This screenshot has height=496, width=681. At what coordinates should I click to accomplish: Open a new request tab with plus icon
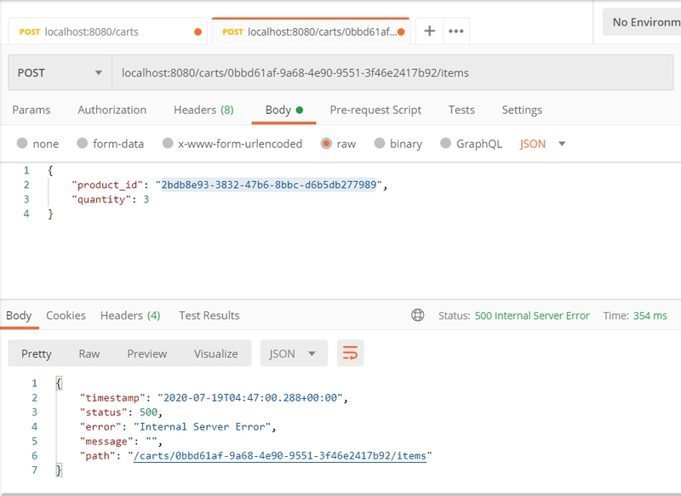pyautogui.click(x=430, y=31)
